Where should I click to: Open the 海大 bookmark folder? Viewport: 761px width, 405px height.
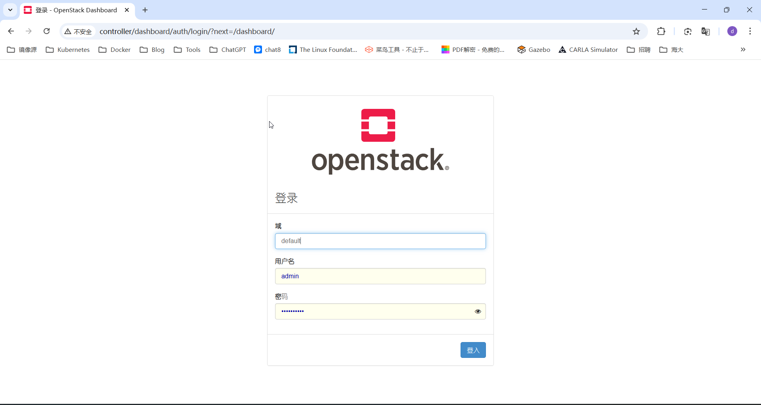pos(671,49)
